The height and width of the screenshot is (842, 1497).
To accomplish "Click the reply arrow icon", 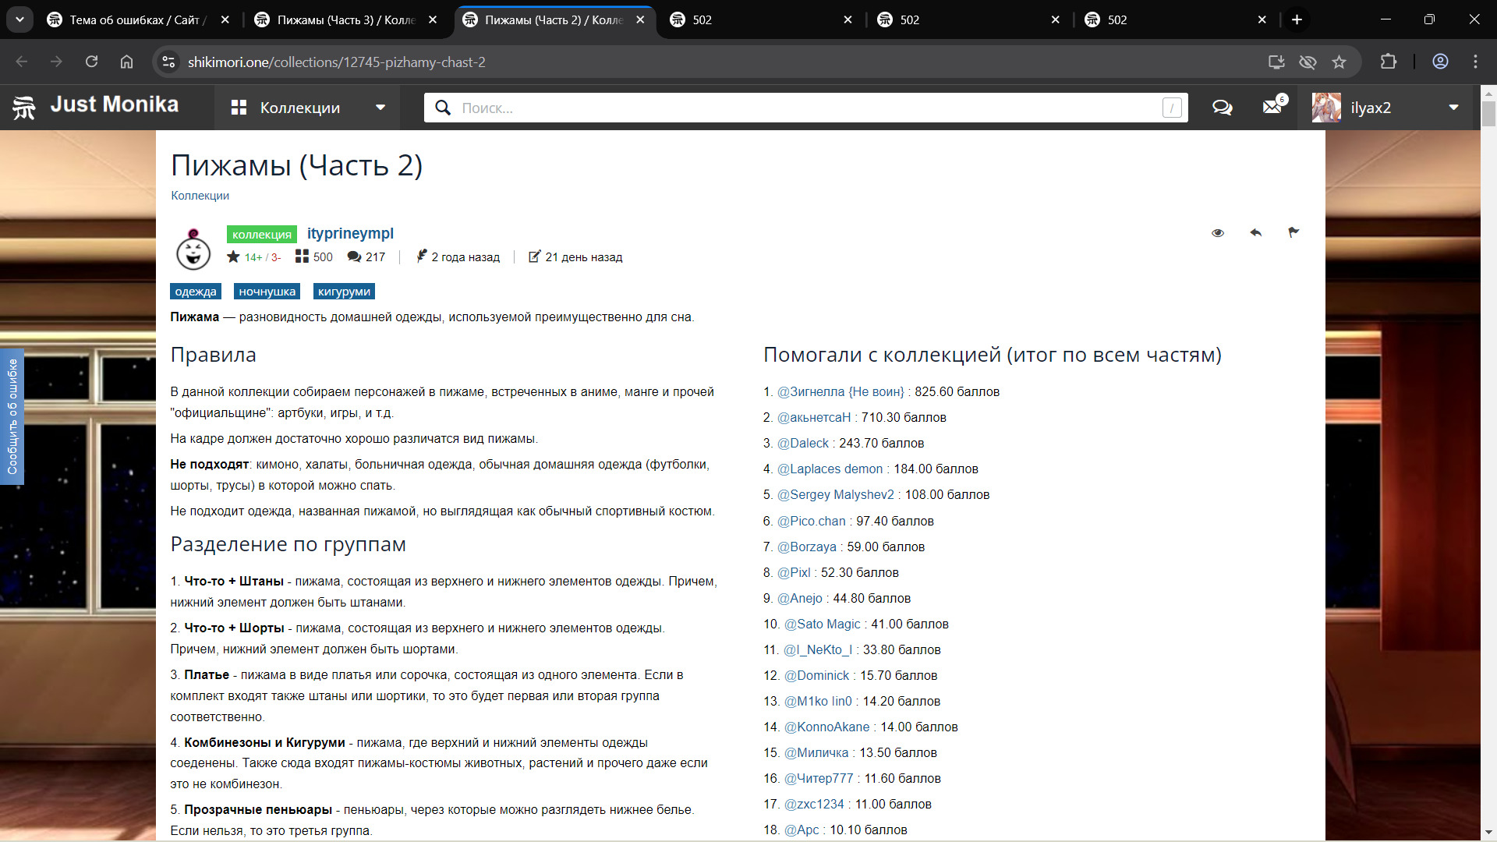I will point(1255,232).
